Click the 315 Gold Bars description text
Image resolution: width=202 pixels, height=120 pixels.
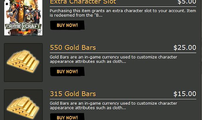click(x=113, y=106)
